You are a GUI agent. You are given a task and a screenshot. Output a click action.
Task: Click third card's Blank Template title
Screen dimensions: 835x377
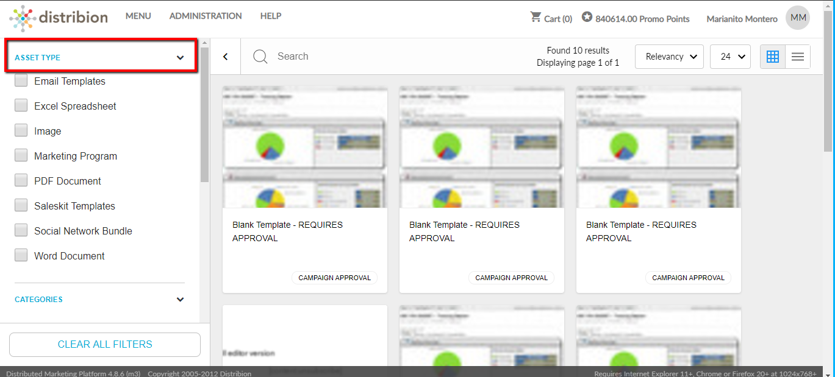tap(642, 231)
